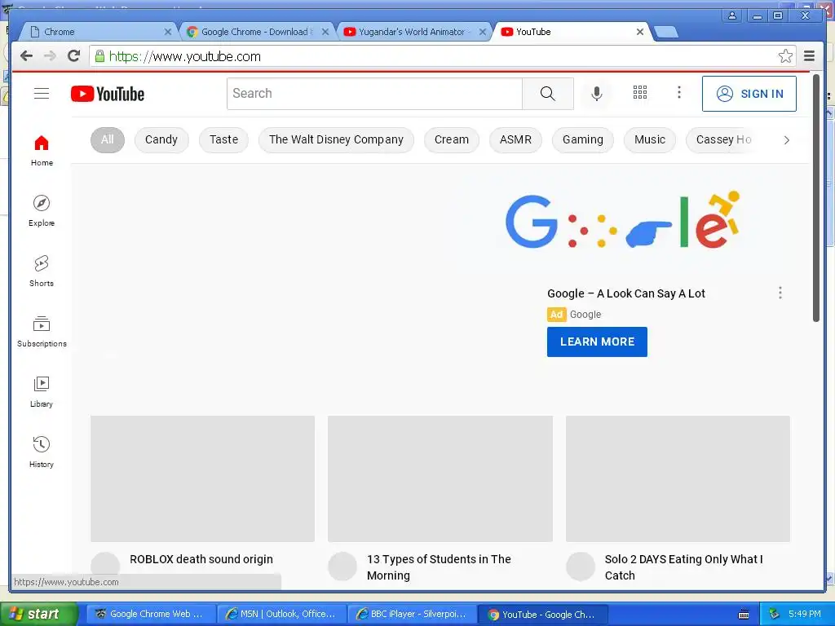Click the keyboard icon in system tray
Viewport: 835px width, 626px height.
pyautogui.click(x=744, y=615)
